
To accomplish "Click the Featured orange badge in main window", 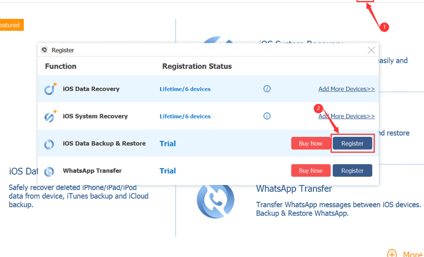I will [12, 25].
